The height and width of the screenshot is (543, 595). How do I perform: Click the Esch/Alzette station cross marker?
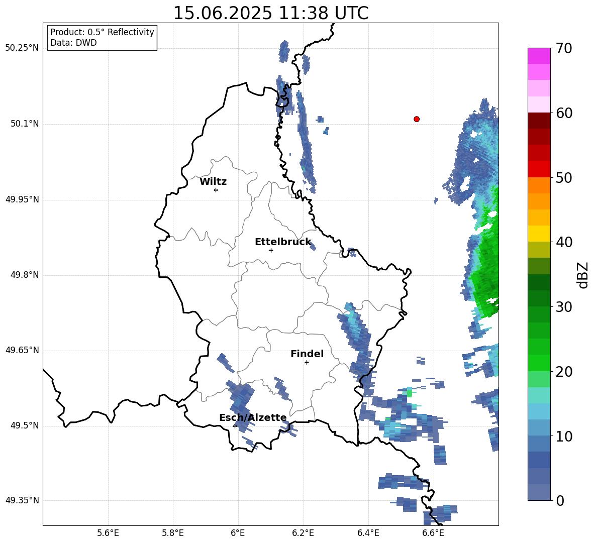pos(235,426)
